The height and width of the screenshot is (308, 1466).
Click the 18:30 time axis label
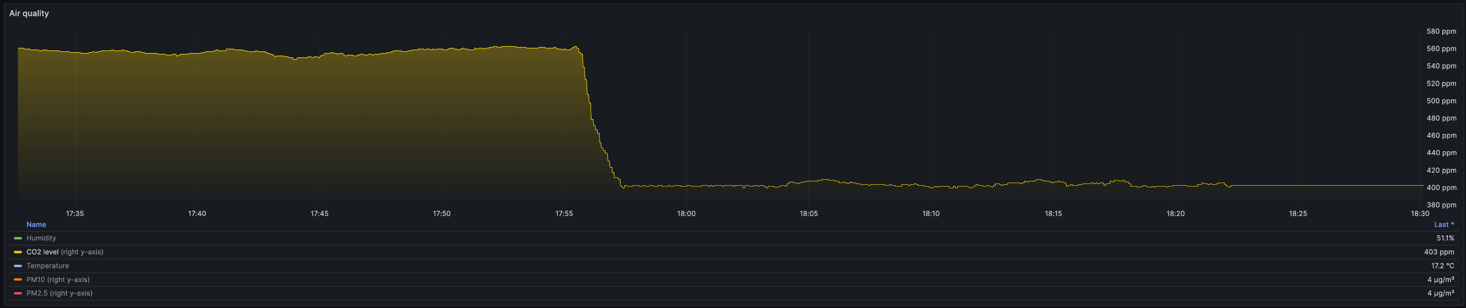pyautogui.click(x=1420, y=214)
